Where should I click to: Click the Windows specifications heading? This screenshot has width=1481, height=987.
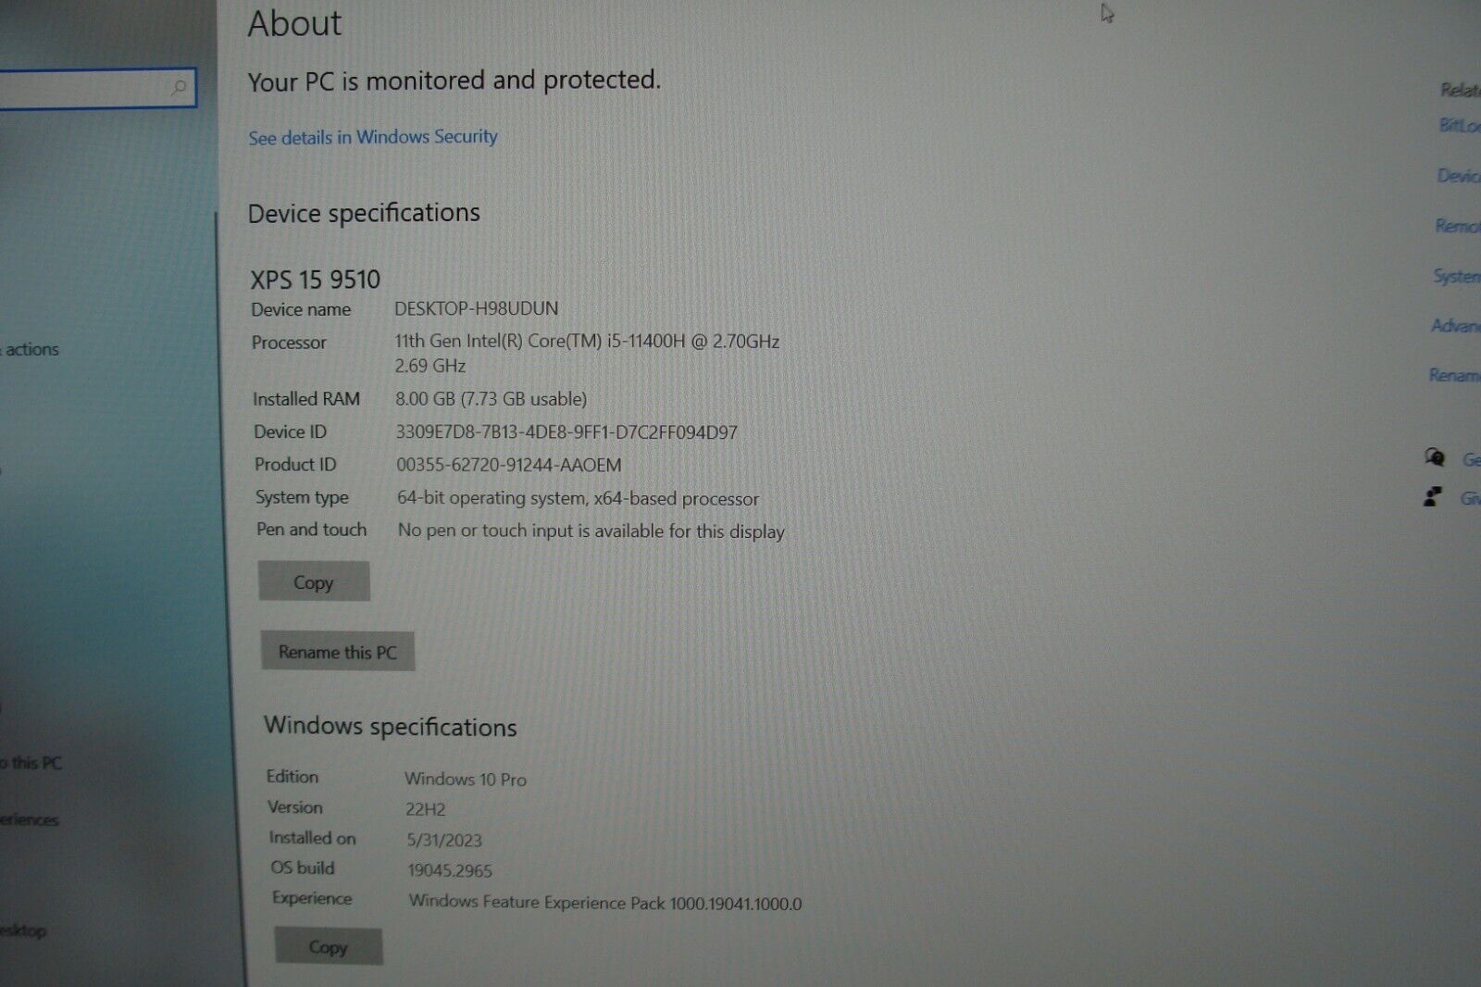tap(391, 727)
